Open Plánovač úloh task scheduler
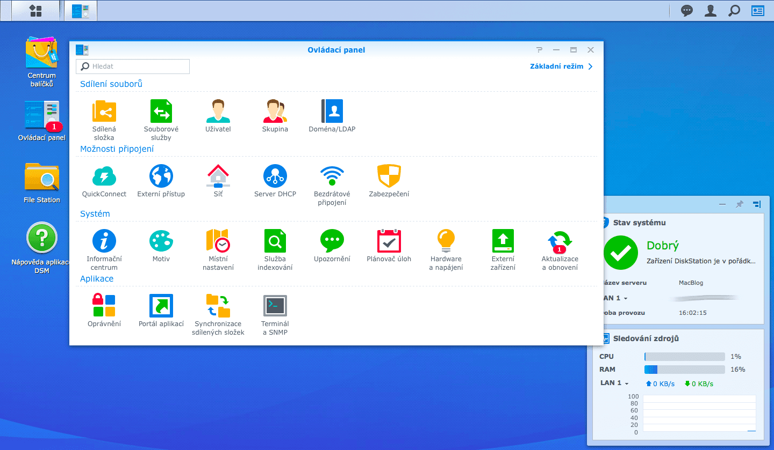The image size is (774, 450). (389, 246)
